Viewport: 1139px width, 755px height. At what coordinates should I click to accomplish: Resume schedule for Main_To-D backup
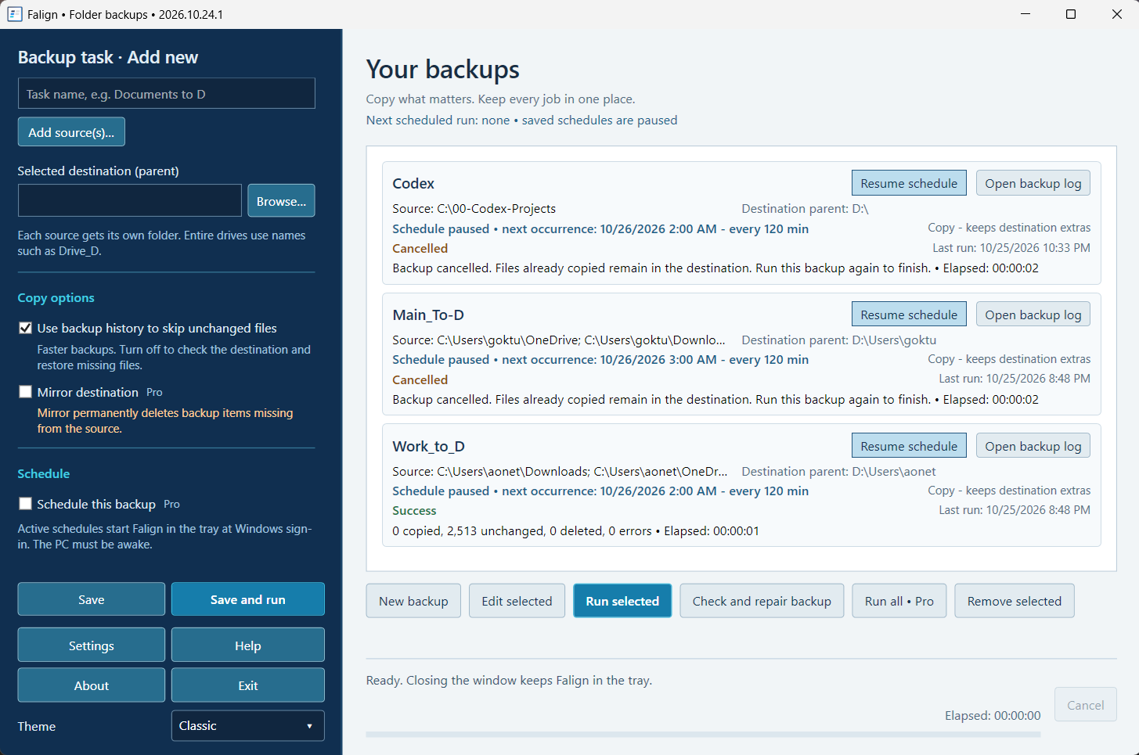[x=909, y=315]
